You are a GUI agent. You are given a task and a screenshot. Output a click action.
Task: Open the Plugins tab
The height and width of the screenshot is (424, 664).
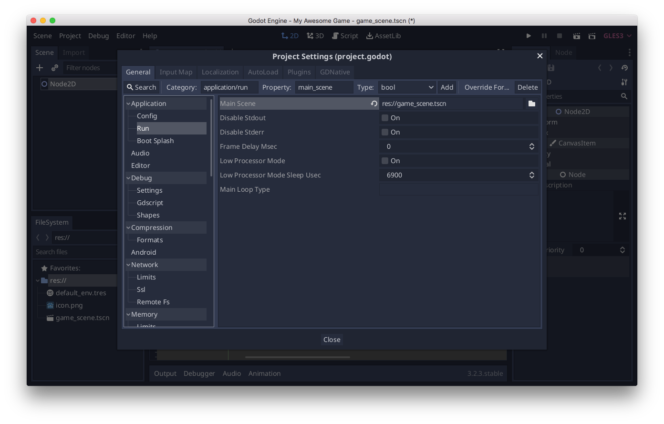pyautogui.click(x=299, y=72)
